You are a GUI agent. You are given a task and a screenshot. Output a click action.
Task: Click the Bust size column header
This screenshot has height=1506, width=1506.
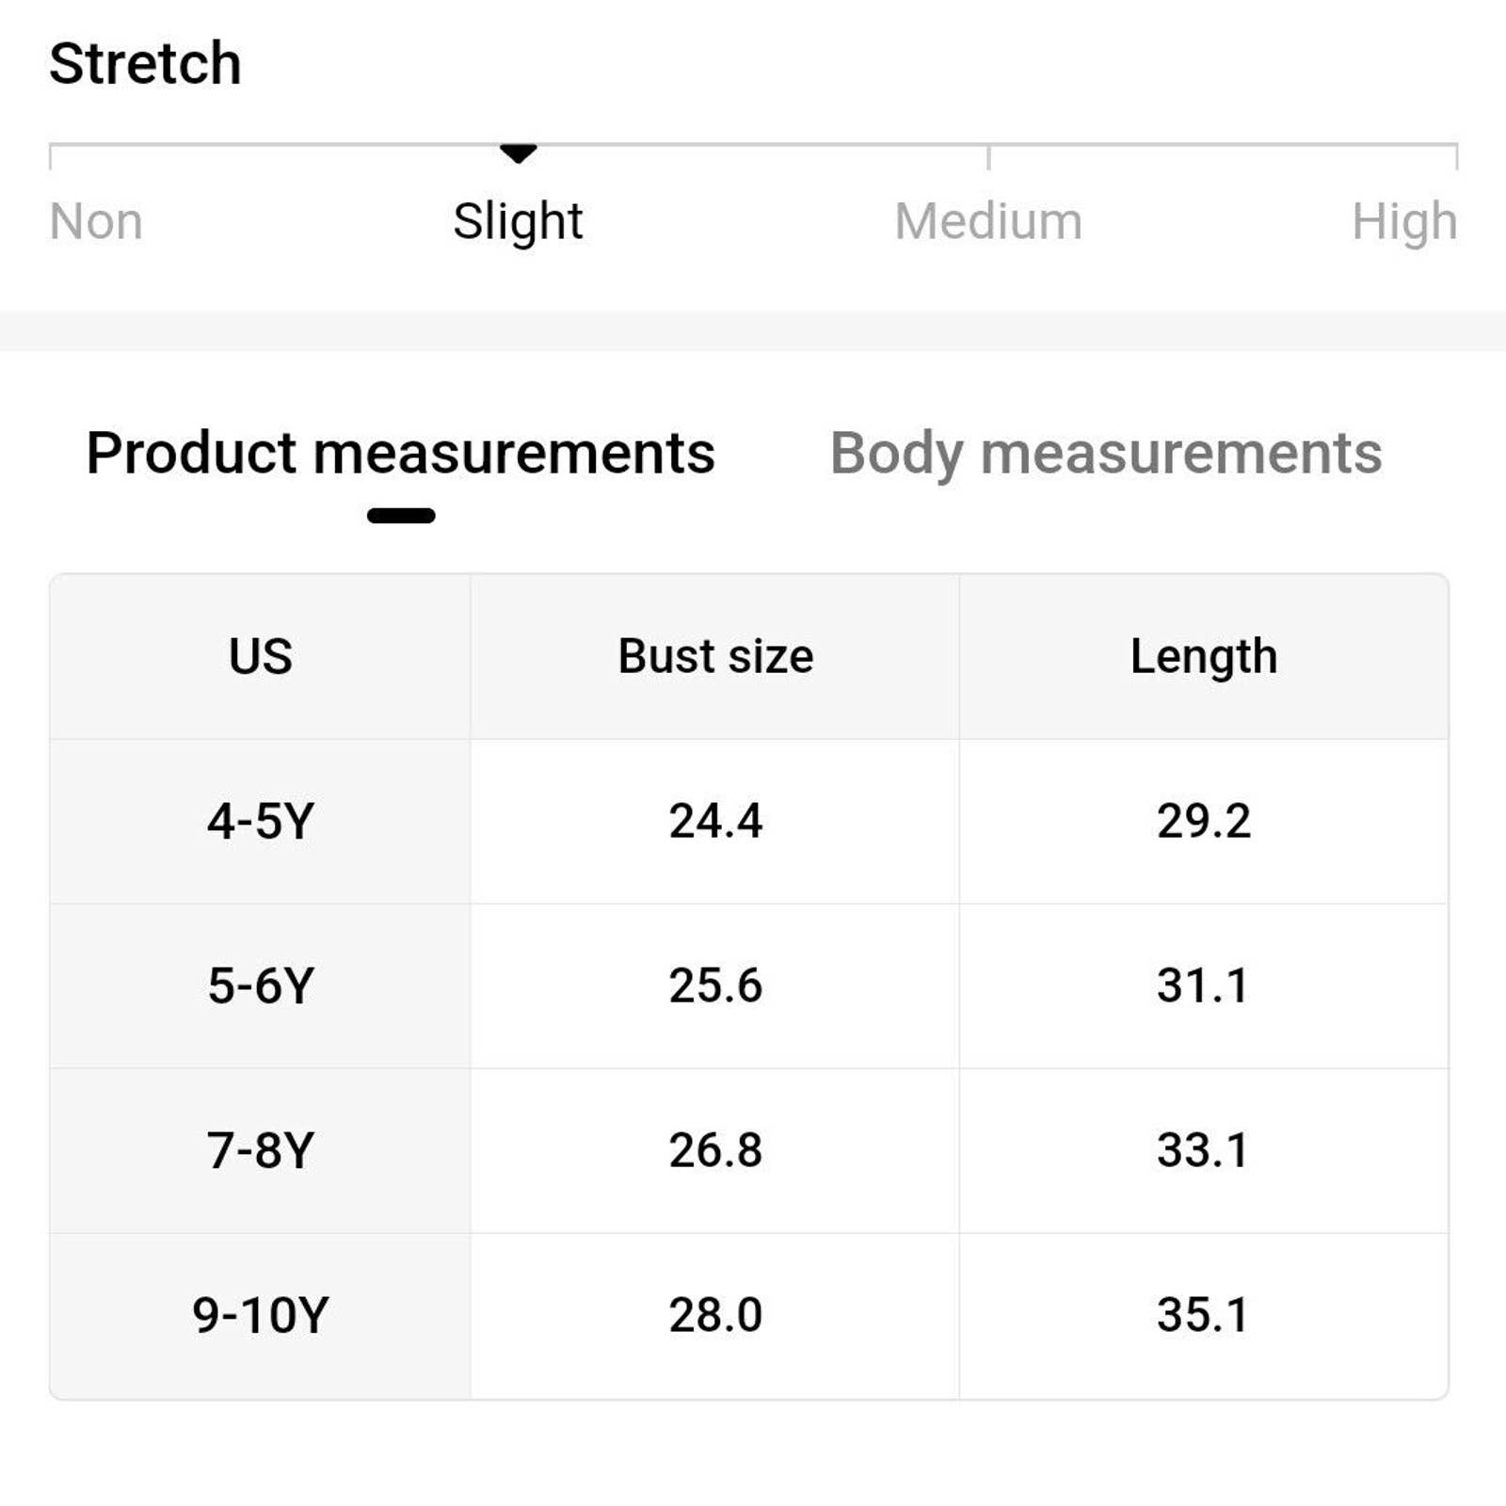coord(715,656)
